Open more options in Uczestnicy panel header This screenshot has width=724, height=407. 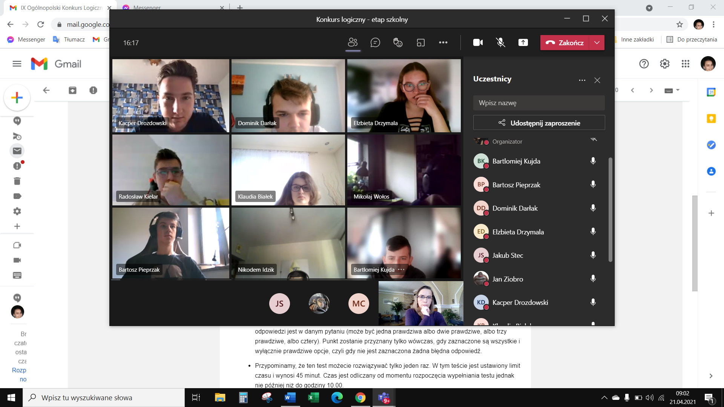tap(582, 80)
